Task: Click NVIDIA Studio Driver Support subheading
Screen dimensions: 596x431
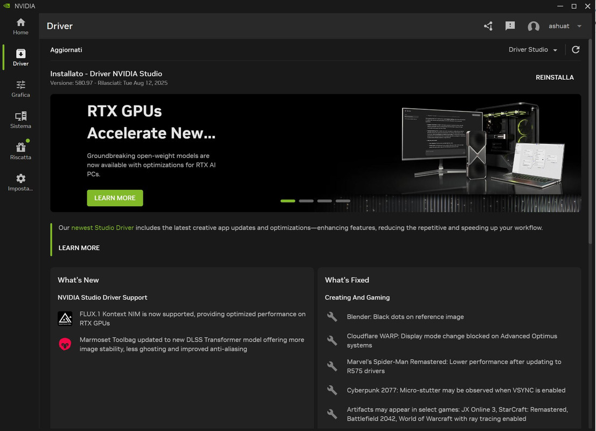Action: (x=102, y=297)
